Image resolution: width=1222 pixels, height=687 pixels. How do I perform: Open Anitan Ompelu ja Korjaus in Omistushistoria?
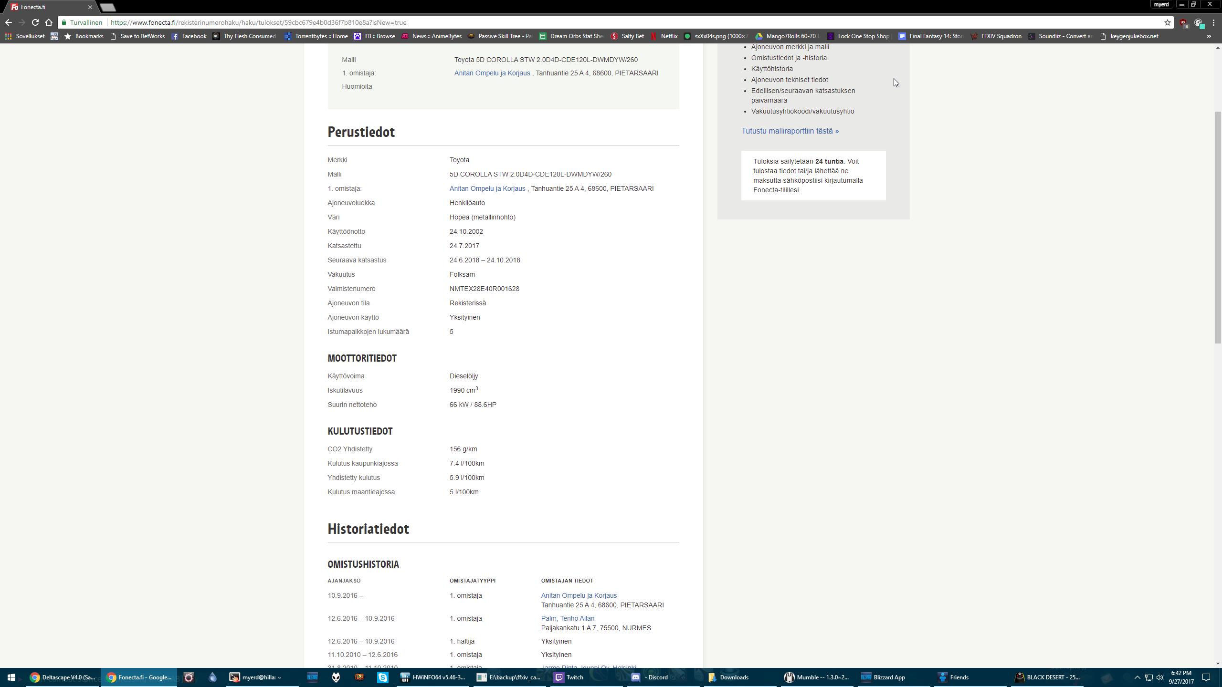579,595
